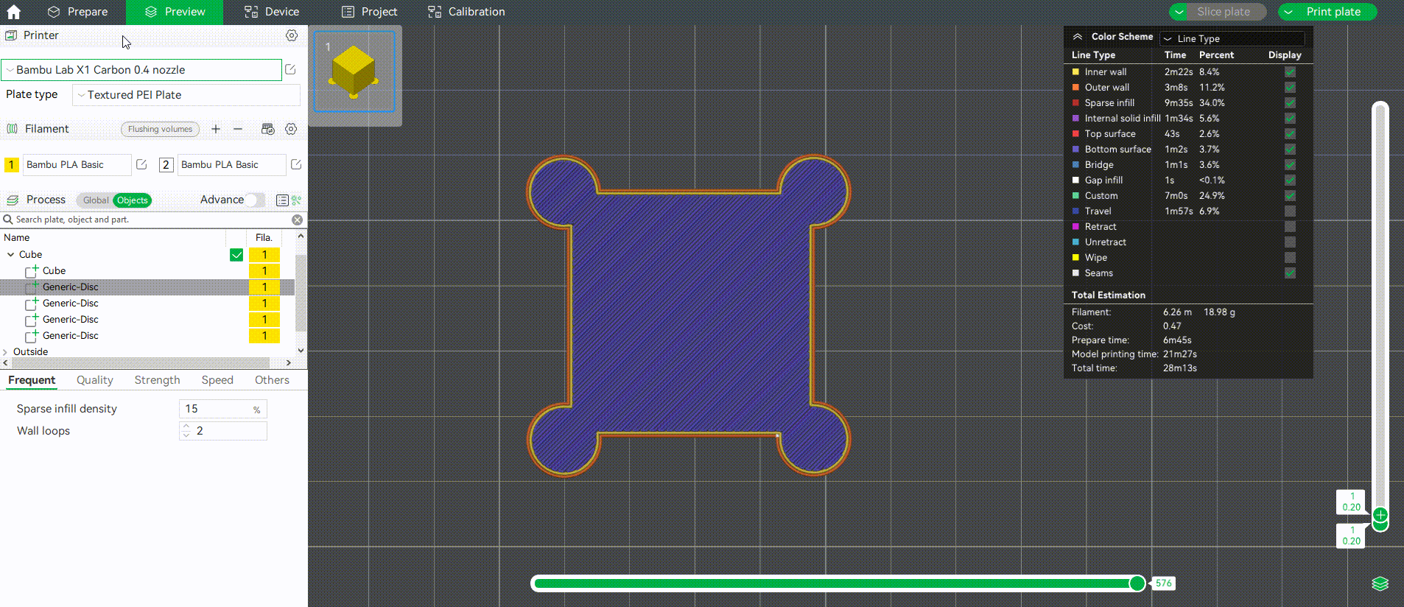The height and width of the screenshot is (607, 1404).
Task: Toggle Inner wall display checkbox
Action: (x=1290, y=71)
